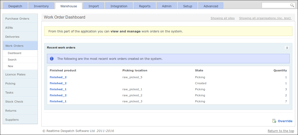Open the Despatch tab
The width and height of the screenshot is (298, 135).
15,6
